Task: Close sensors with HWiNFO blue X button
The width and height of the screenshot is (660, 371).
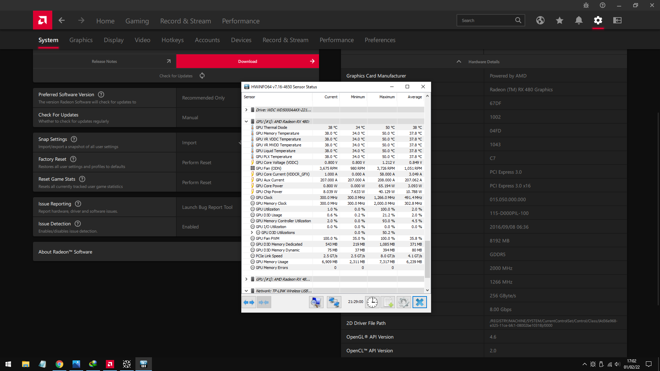Action: point(420,302)
